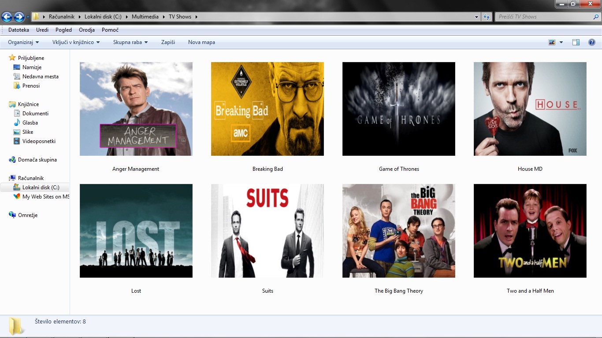The height and width of the screenshot is (338, 602).
Task: Select Računalnik in the address path
Action: pyautogui.click(x=61, y=17)
